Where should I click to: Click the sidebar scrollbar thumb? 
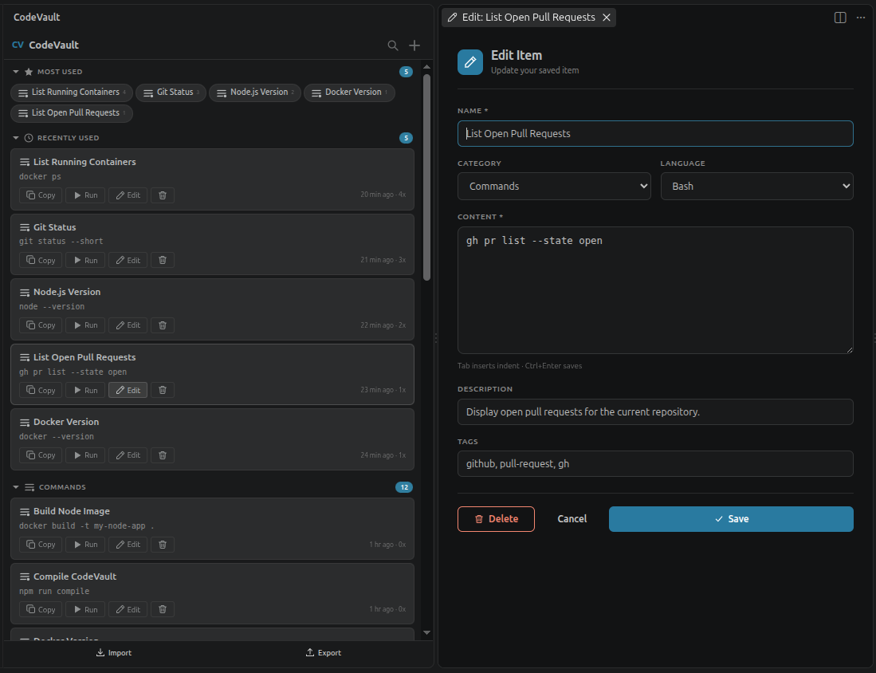click(426, 177)
